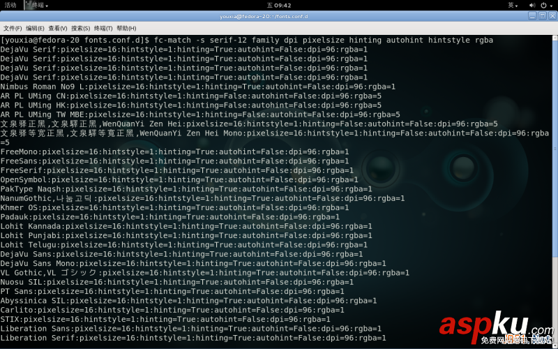This screenshot has width=558, height=349.
Task: Click the AR PL UMing CN line
Action: point(190,96)
